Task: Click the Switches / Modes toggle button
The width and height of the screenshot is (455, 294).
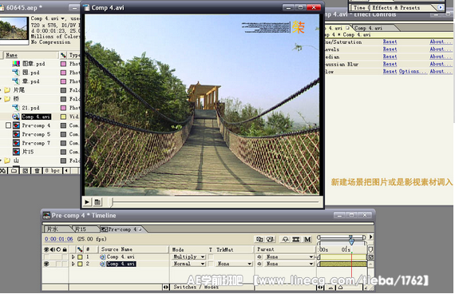Action: pyautogui.click(x=196, y=287)
